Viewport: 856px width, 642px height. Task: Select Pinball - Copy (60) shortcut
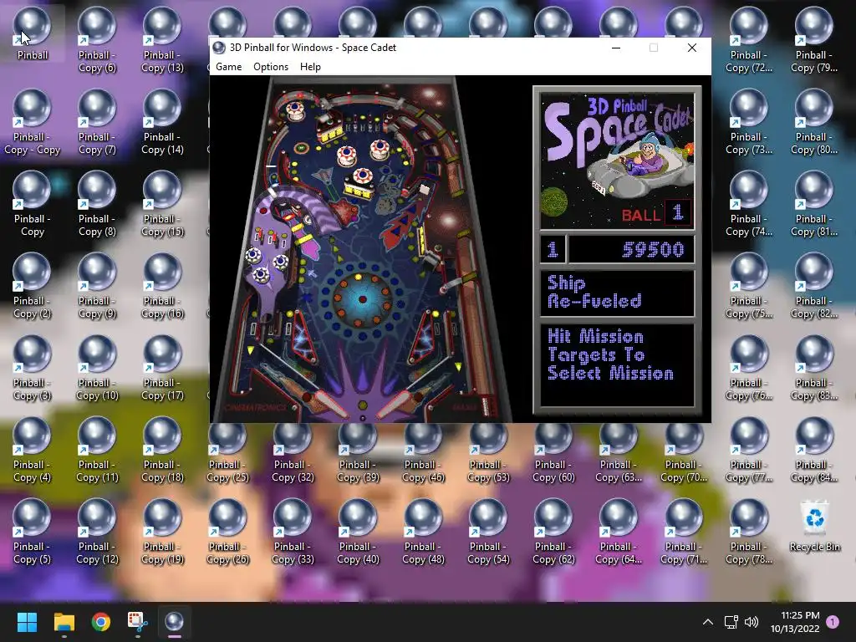pos(553,453)
